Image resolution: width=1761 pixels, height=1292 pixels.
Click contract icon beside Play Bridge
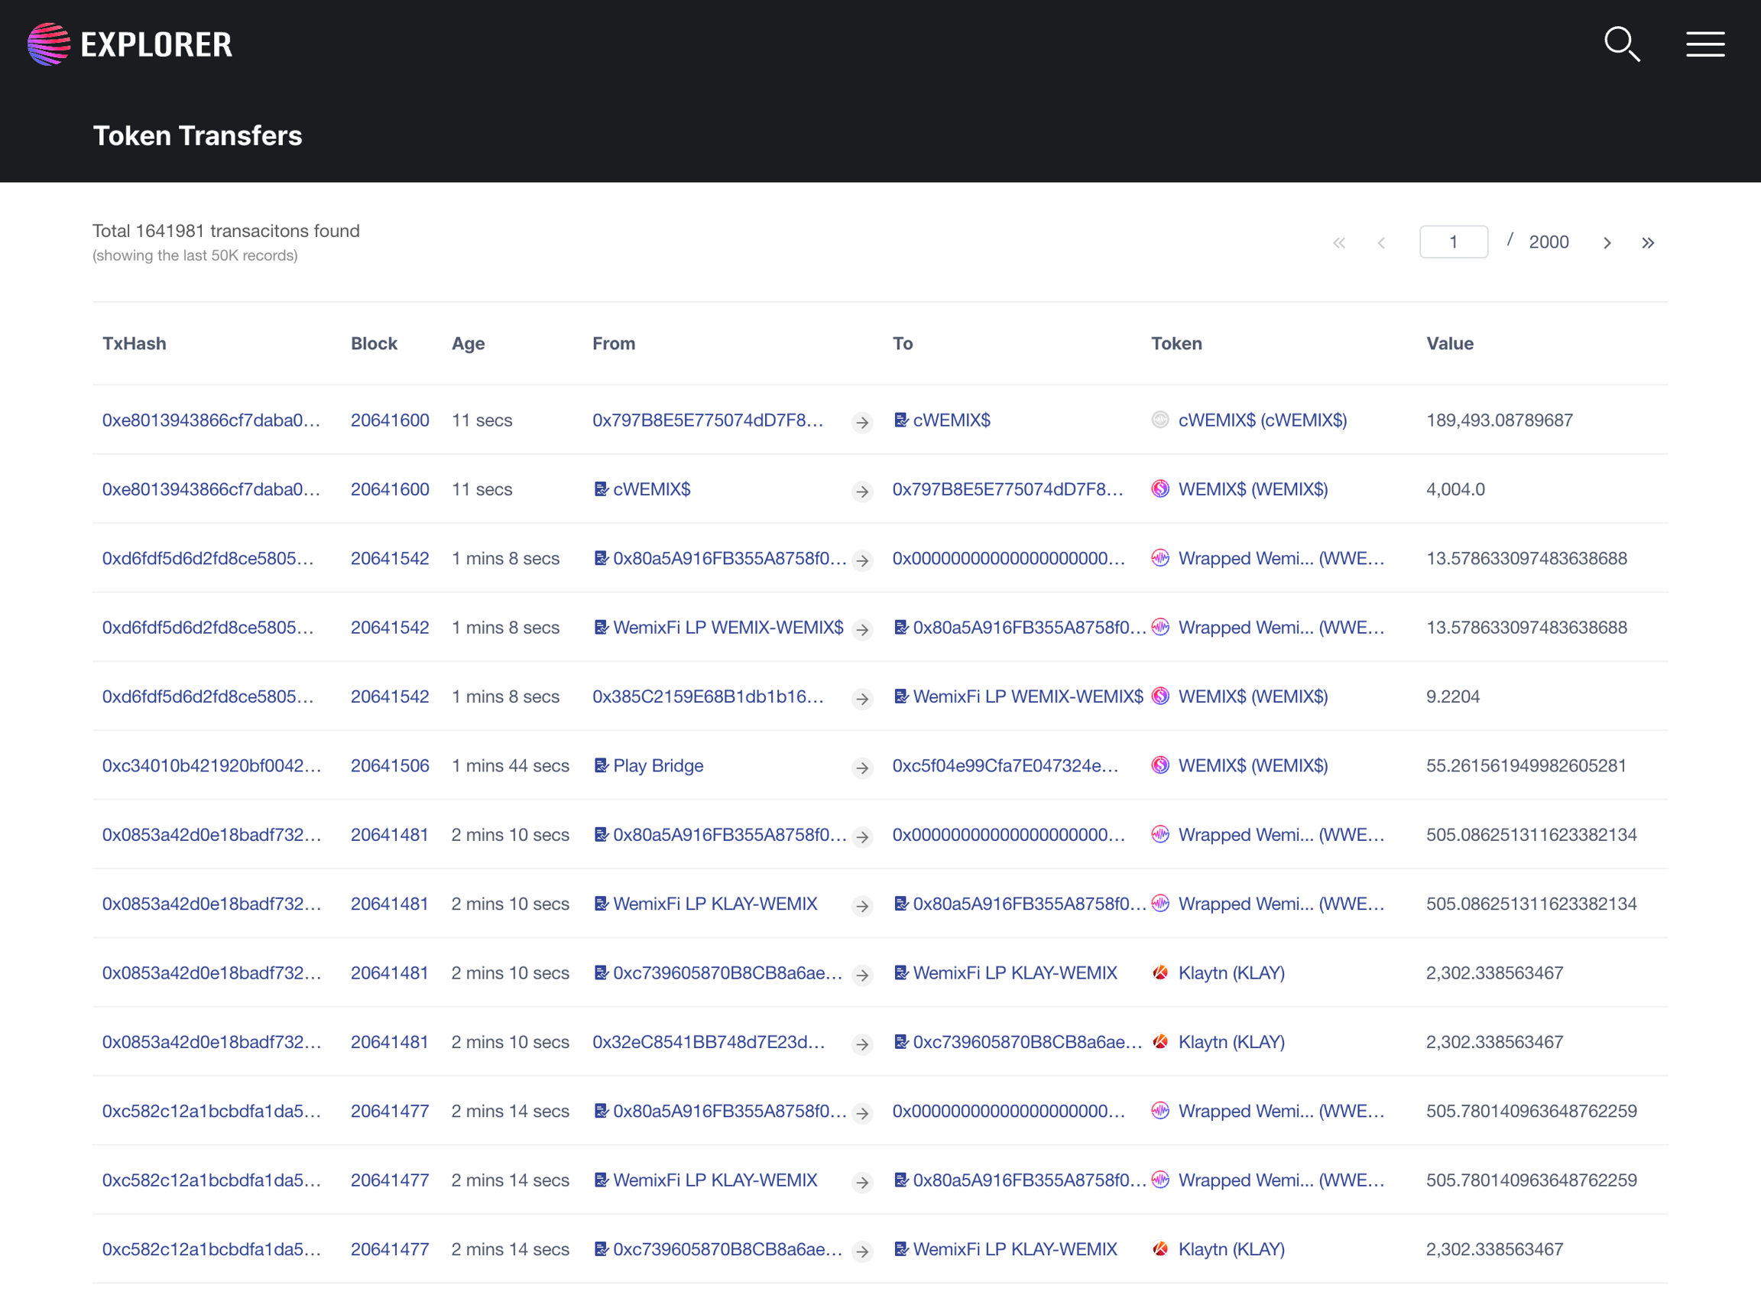click(x=601, y=764)
